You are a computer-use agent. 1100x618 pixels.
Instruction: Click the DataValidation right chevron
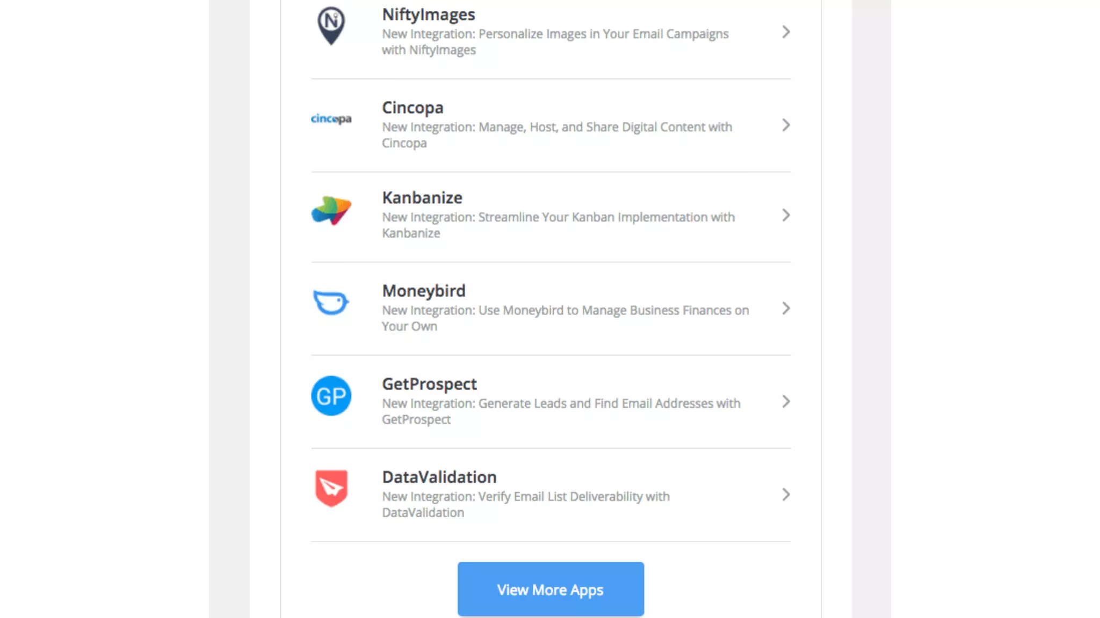click(786, 495)
